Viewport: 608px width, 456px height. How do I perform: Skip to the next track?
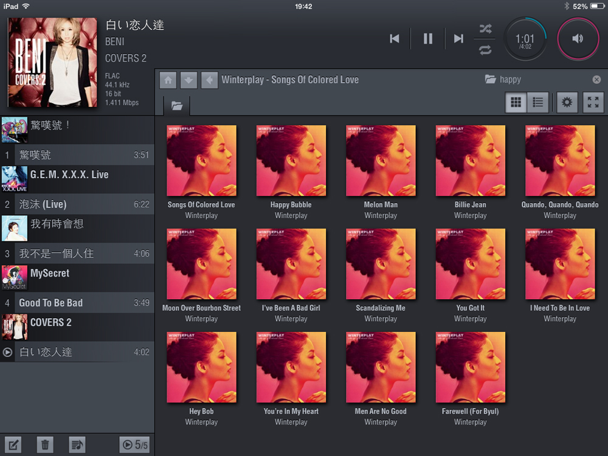pos(458,38)
